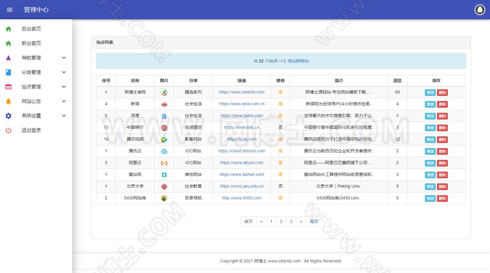Click the 0430网站库 logo image
Viewport: 490px width, 273px height.
click(164, 199)
